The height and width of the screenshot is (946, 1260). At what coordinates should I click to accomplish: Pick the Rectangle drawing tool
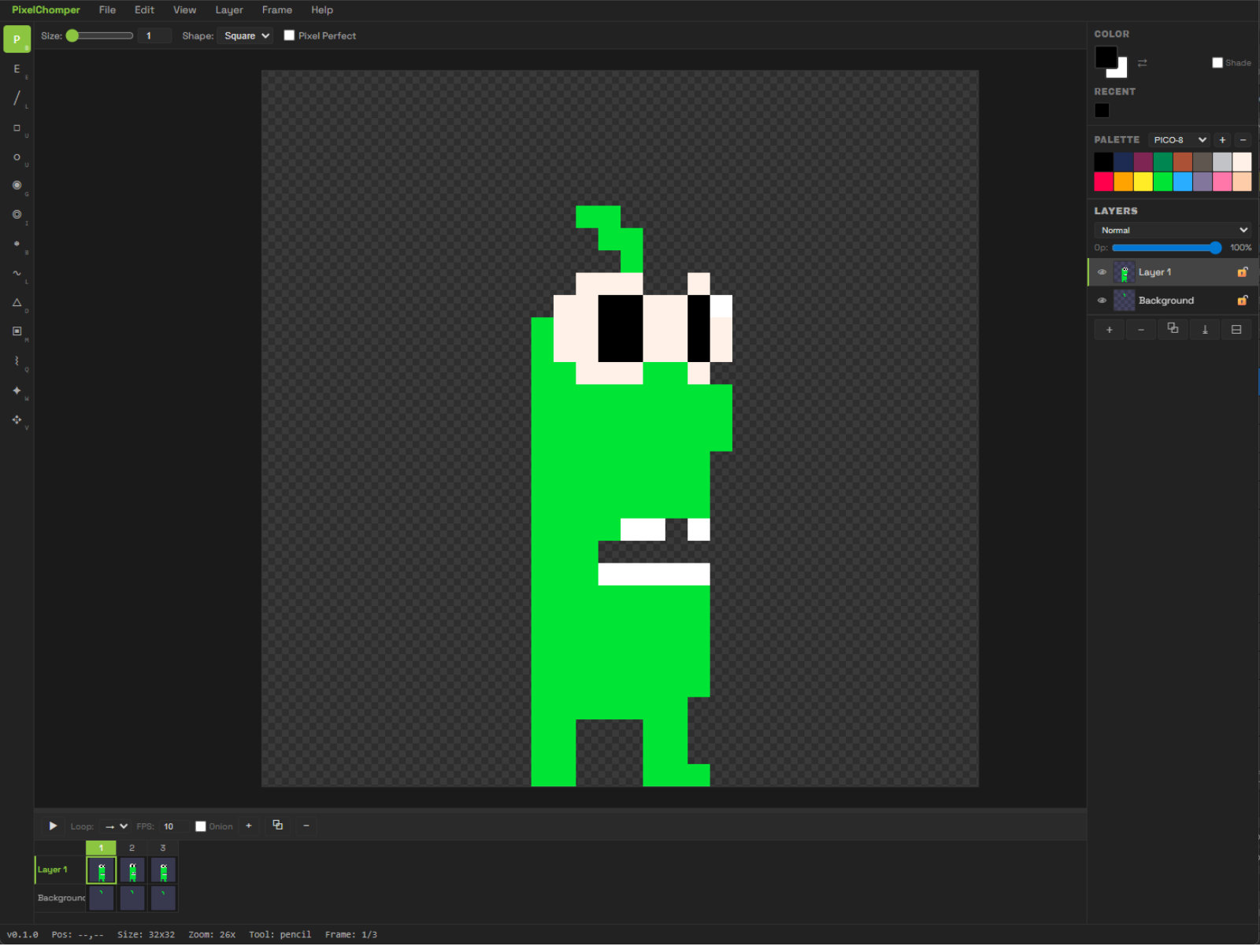coord(17,128)
